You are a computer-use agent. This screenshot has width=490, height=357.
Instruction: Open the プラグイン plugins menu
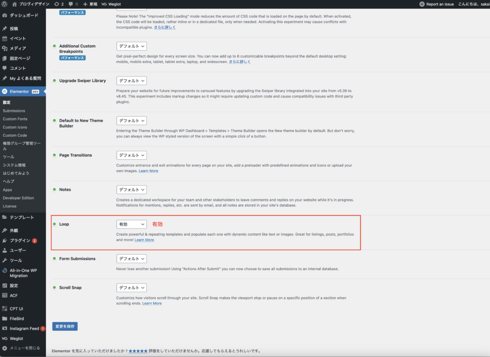pos(20,240)
